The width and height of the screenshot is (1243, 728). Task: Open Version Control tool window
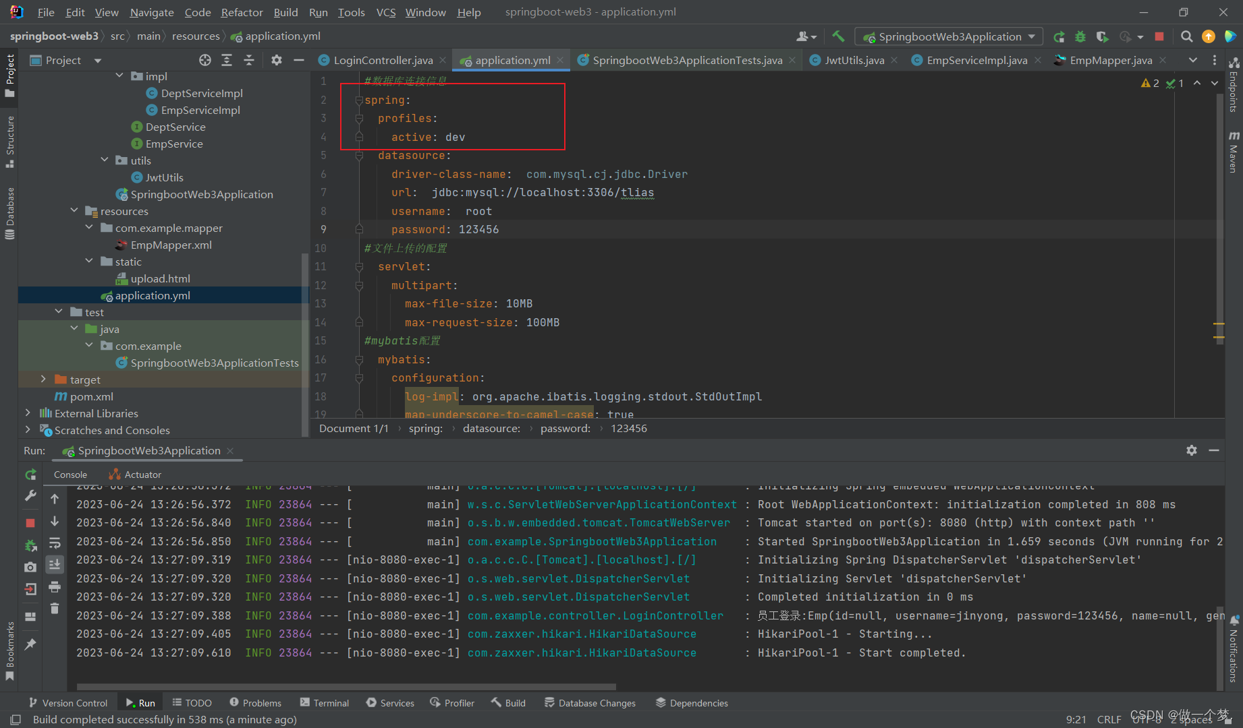tap(67, 702)
